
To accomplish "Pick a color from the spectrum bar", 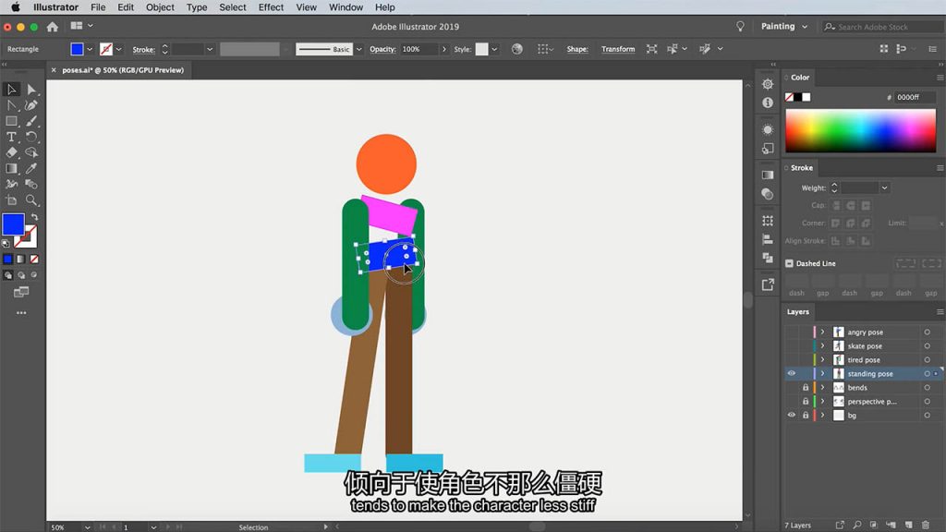I will (860, 131).
